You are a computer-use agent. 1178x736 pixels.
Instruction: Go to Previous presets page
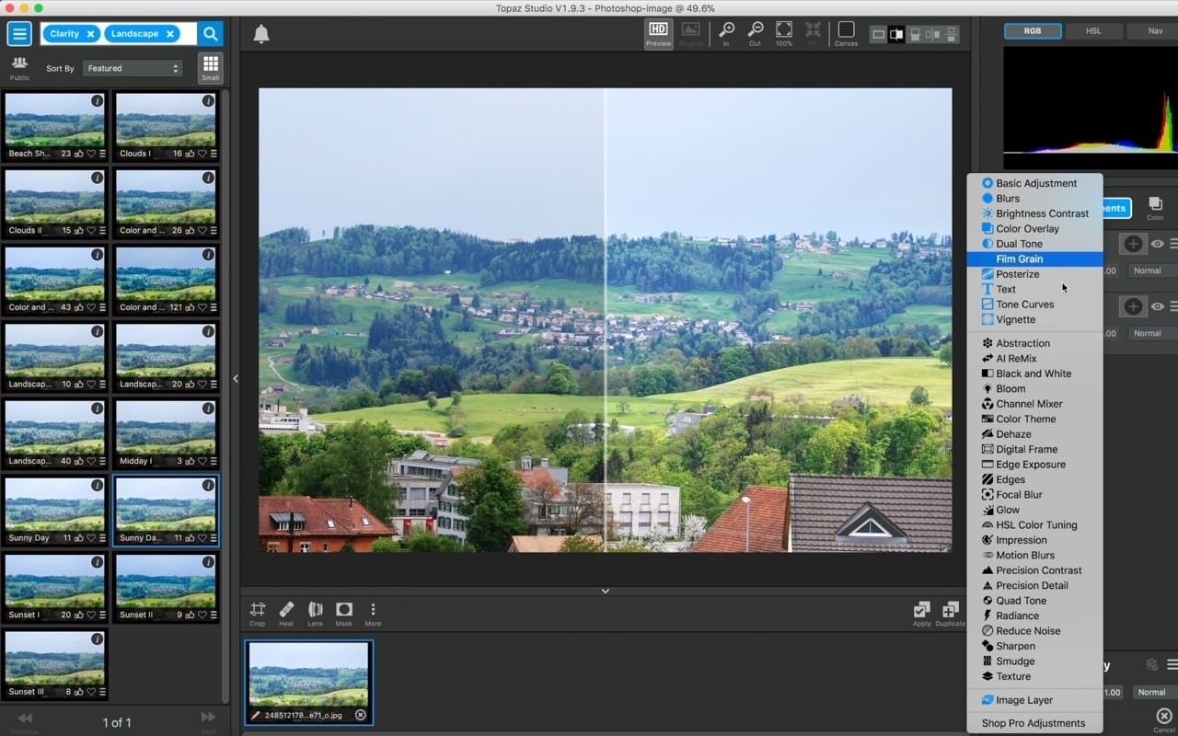pyautogui.click(x=25, y=720)
